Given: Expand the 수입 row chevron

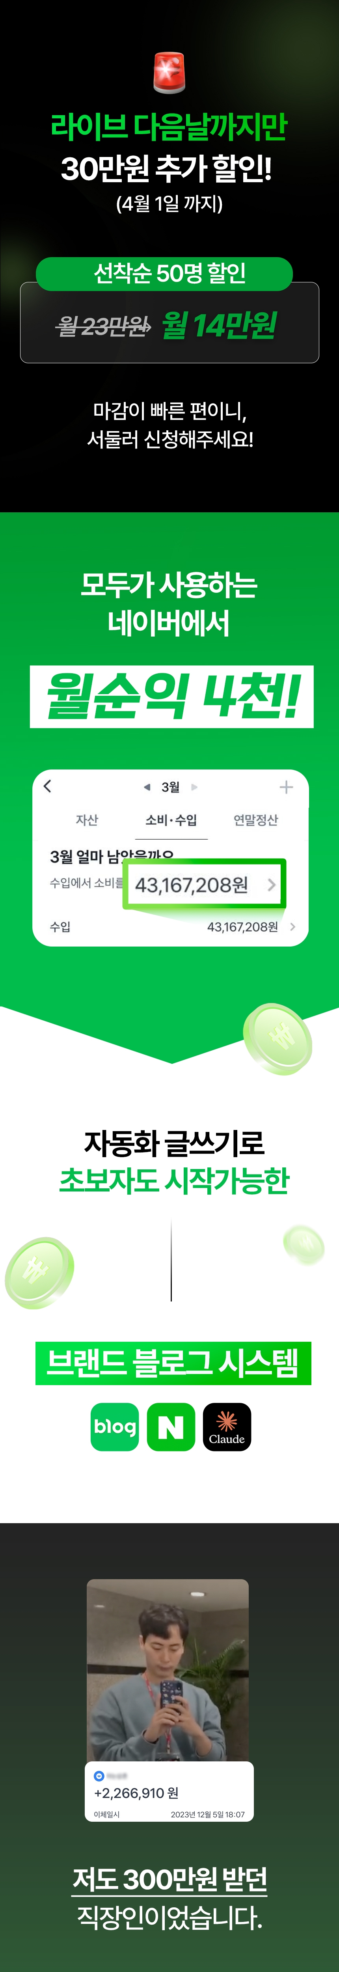Looking at the screenshot, I should pyautogui.click(x=293, y=927).
